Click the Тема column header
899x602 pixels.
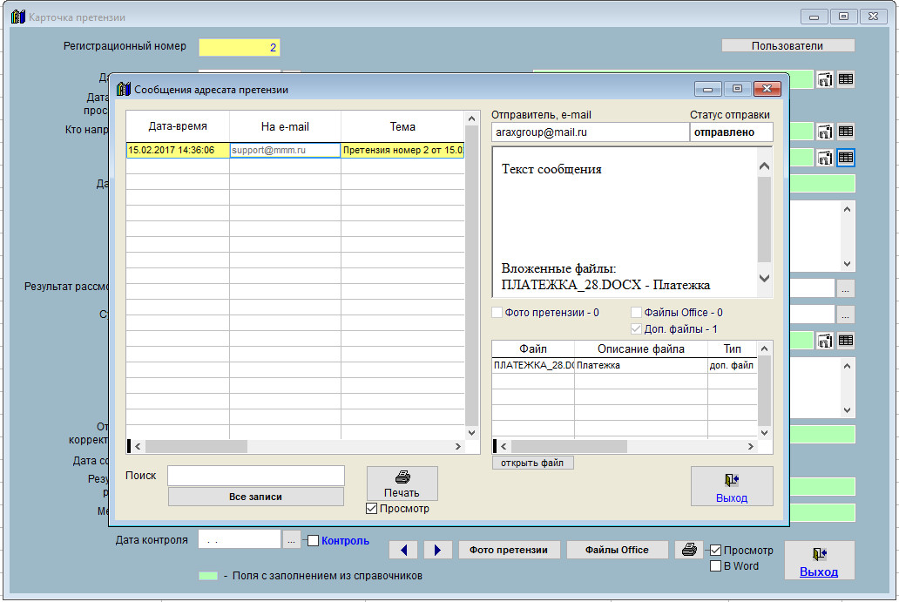pos(402,126)
